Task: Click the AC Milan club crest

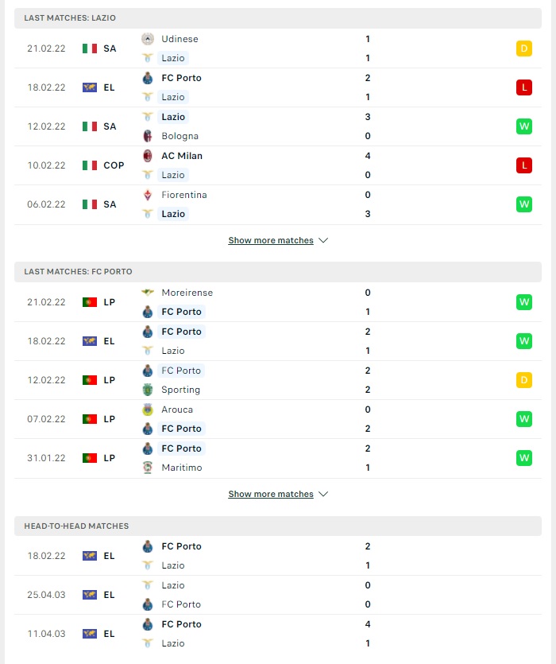Action: point(147,156)
